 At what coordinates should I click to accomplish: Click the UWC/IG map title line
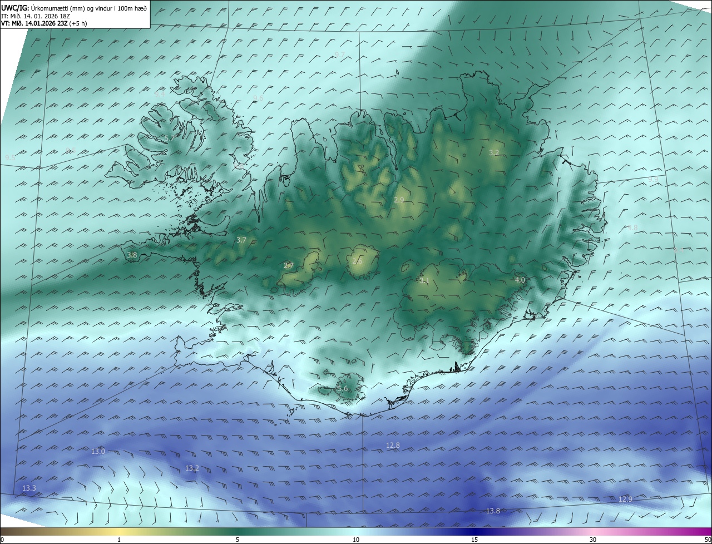tap(74, 7)
